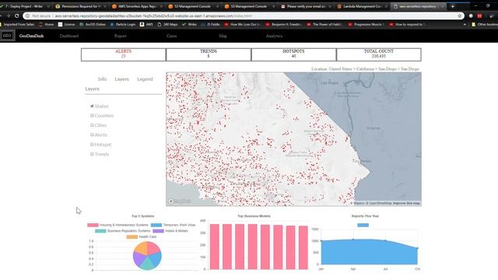
Task: Open the Map nav item
Action: (x=223, y=36)
